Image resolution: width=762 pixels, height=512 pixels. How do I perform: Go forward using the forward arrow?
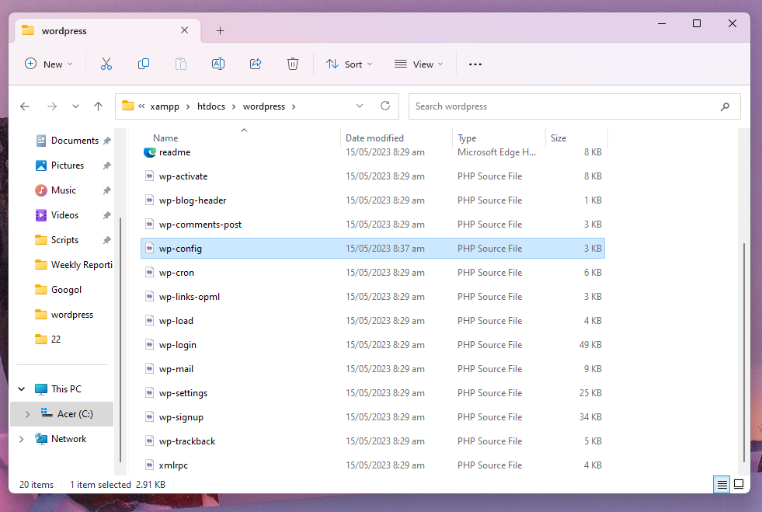(x=52, y=106)
